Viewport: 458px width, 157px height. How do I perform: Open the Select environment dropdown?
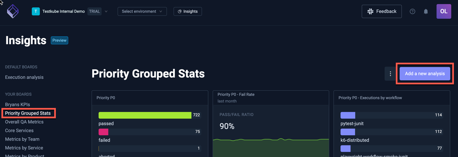click(x=142, y=11)
